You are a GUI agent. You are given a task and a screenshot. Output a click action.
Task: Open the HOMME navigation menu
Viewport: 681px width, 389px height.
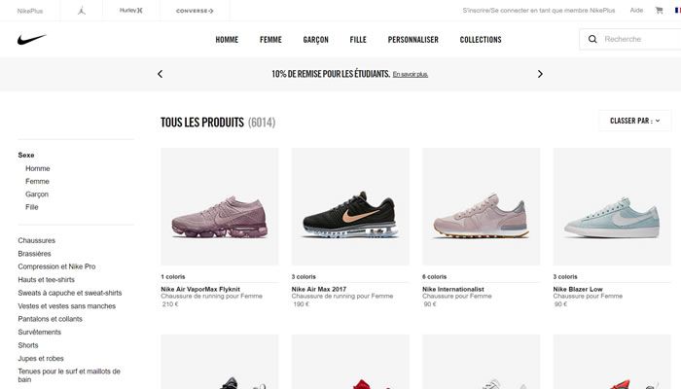pyautogui.click(x=227, y=40)
